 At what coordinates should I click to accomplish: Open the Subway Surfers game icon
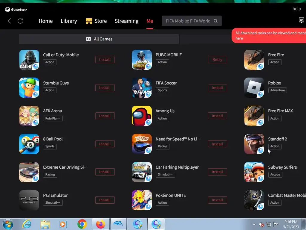coord(254,172)
